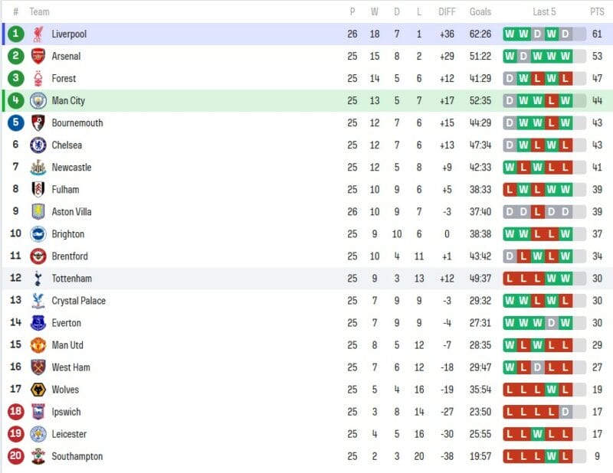The image size is (613, 473).
Task: Click the Goals column header
Action: [480, 11]
